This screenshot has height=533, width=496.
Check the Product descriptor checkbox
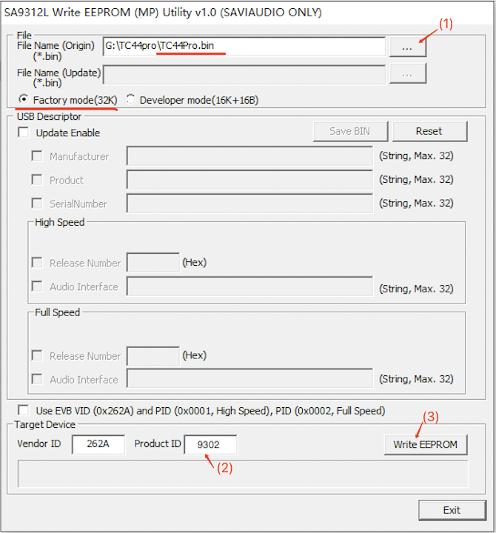pos(37,180)
